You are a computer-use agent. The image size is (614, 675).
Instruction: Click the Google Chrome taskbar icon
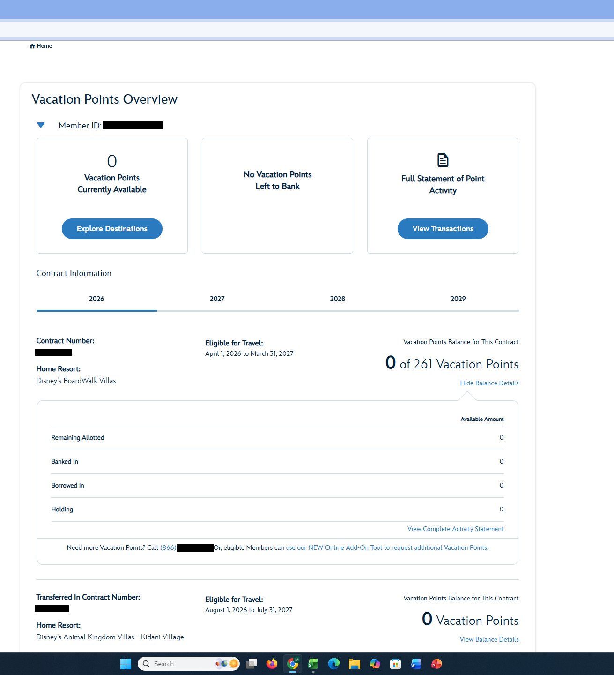pyautogui.click(x=293, y=664)
